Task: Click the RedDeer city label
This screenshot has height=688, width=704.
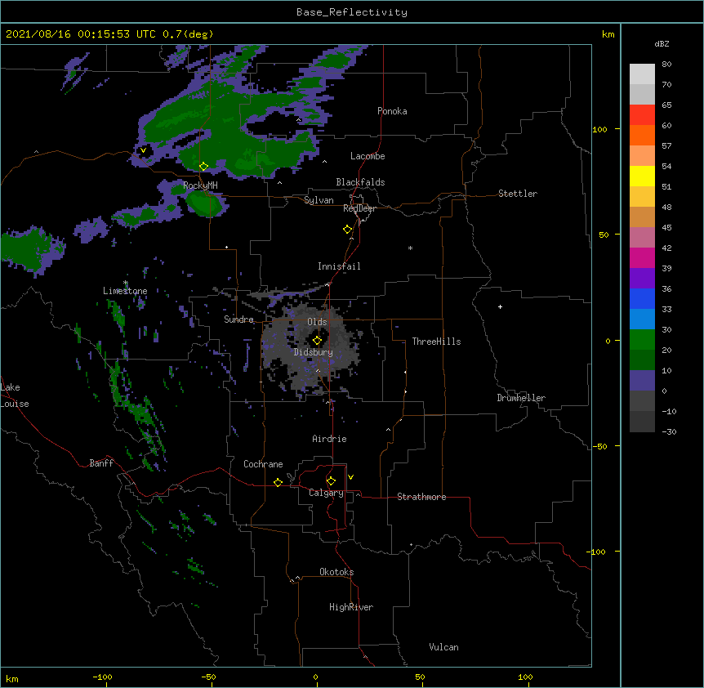Action: tap(359, 208)
